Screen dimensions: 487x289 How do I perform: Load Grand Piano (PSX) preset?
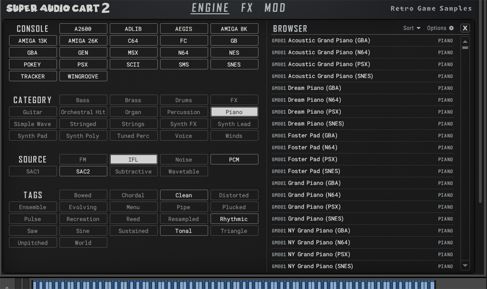tap(362, 207)
